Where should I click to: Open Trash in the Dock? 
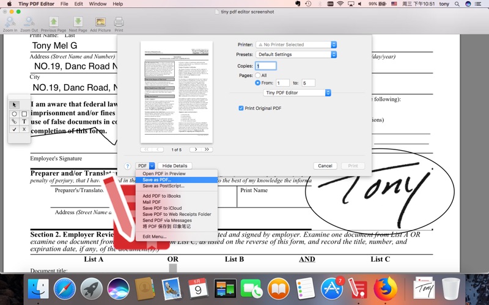click(450, 289)
